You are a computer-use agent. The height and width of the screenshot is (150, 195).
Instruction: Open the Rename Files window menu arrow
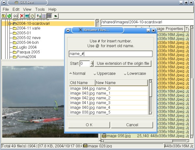pyautogui.click(x=68, y=30)
